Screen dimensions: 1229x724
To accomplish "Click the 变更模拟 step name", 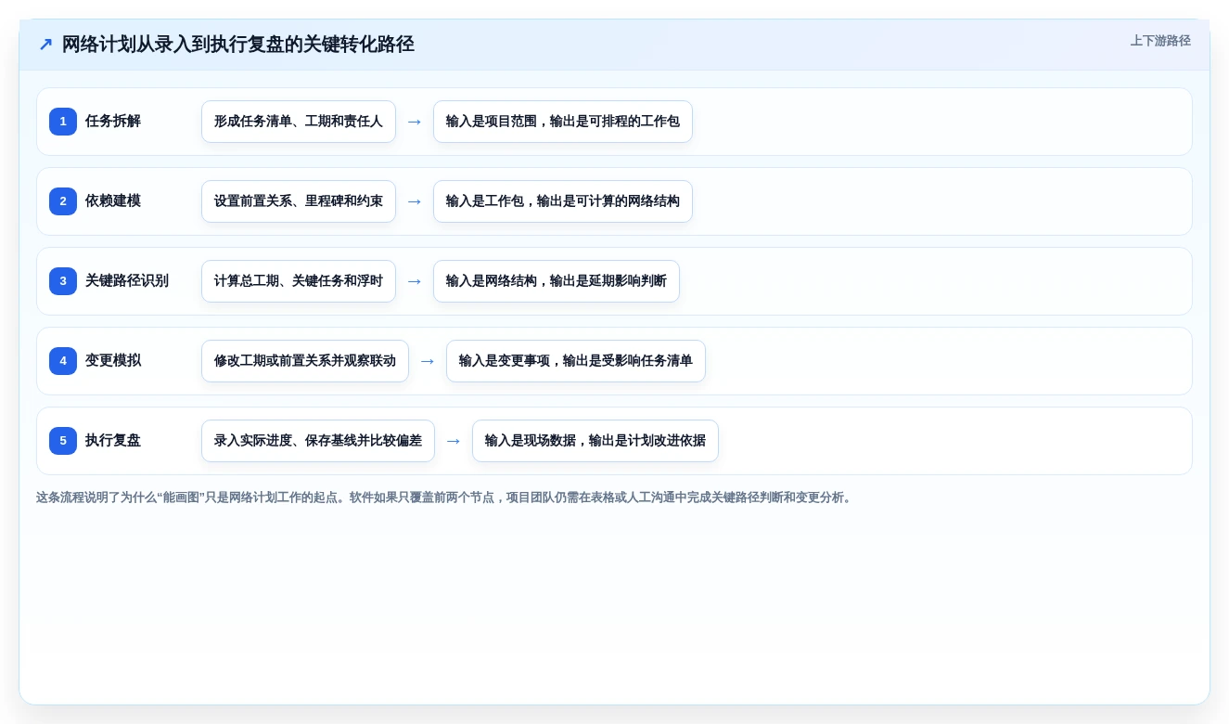I will coord(113,361).
